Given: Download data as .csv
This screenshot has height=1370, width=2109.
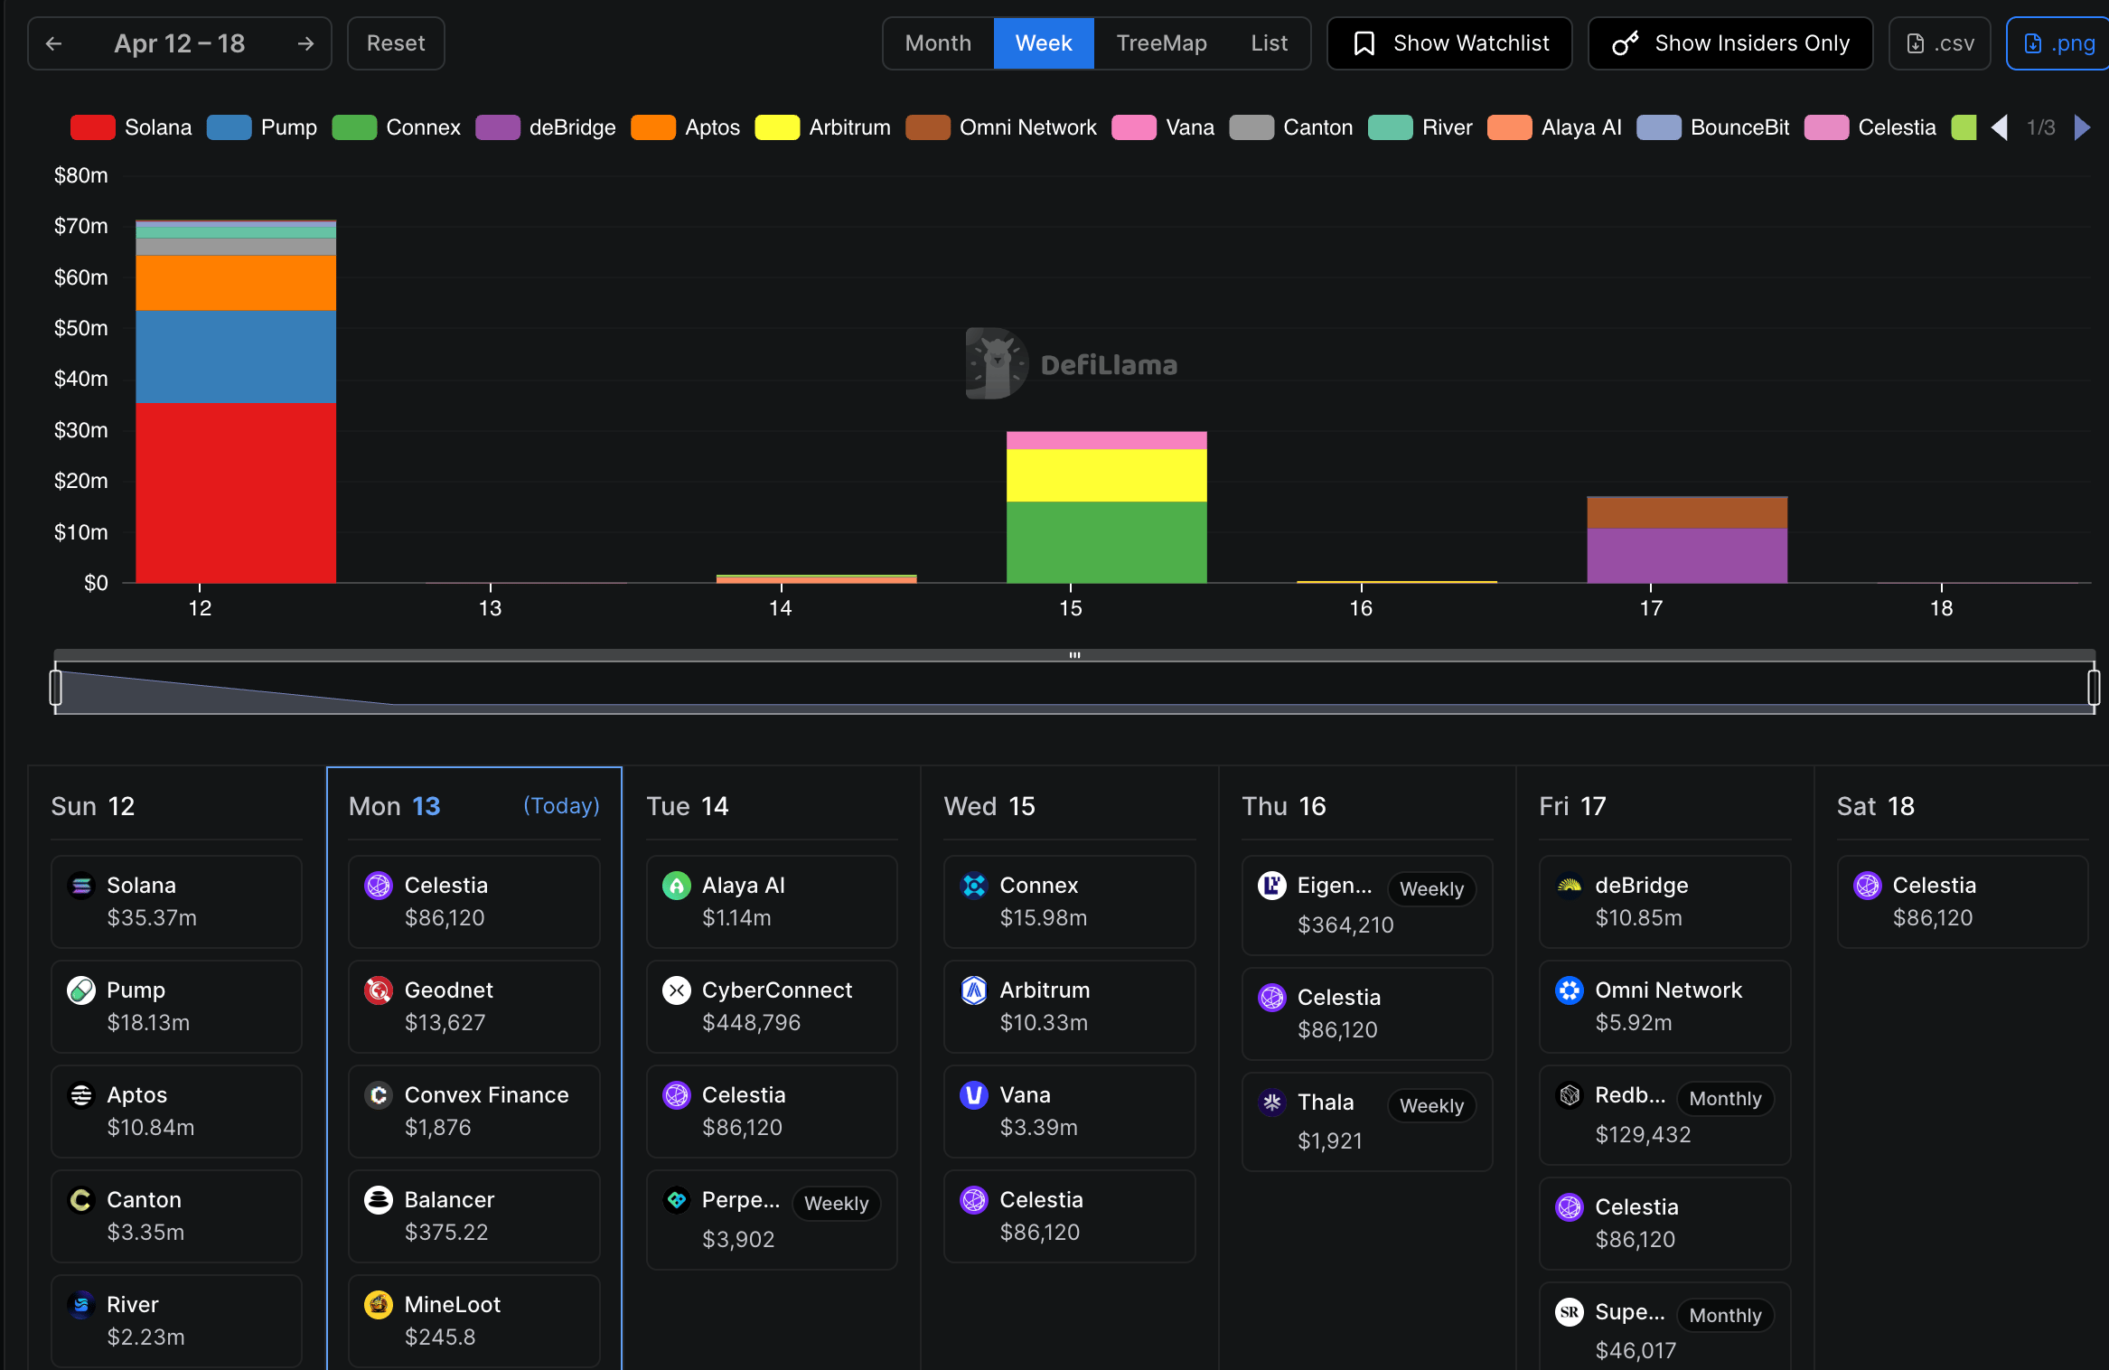Looking at the screenshot, I should [1939, 43].
